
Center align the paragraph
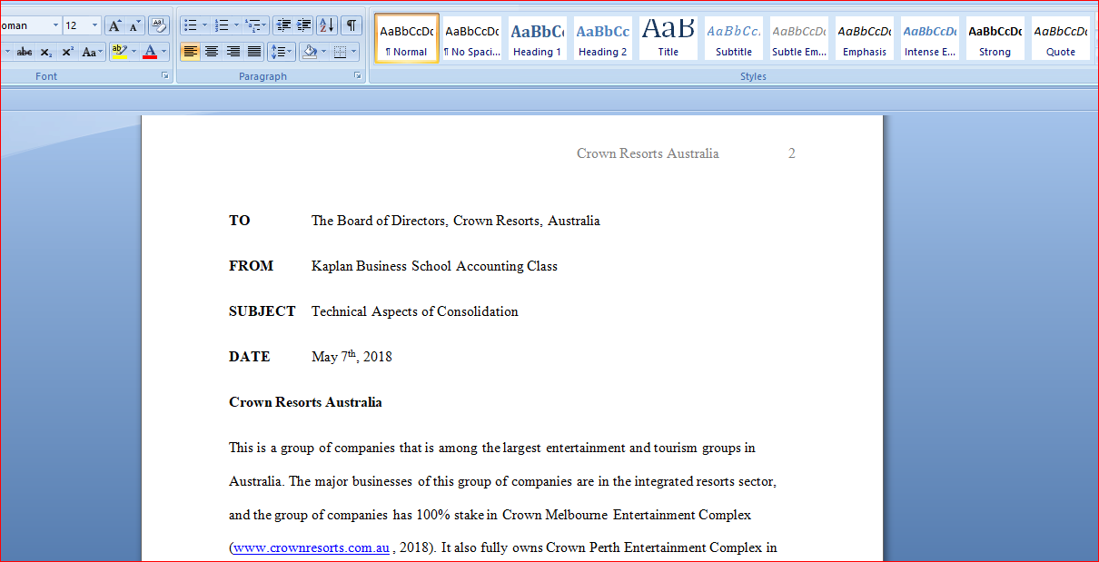[211, 52]
